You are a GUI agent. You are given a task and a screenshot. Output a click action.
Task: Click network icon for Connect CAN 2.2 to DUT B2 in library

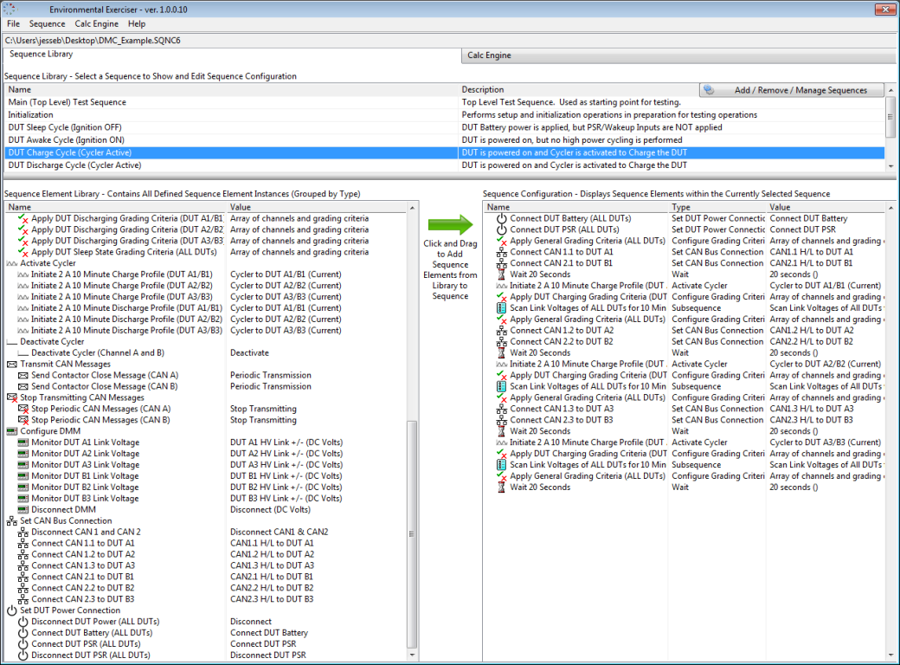click(23, 588)
